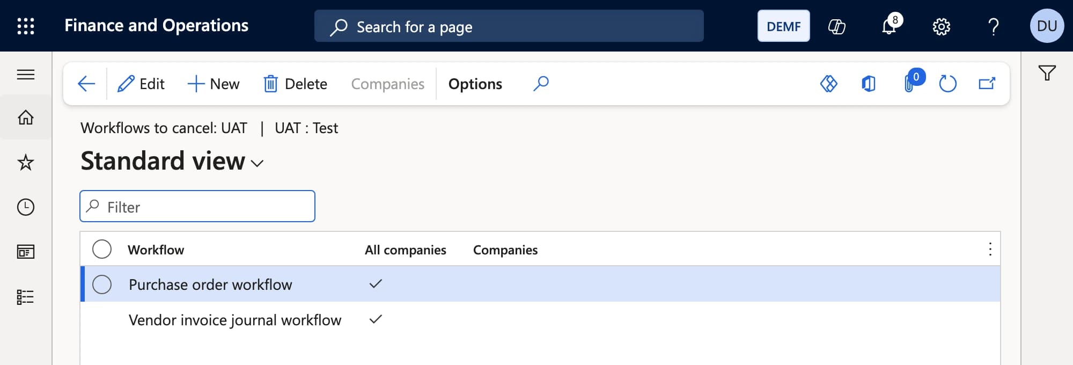This screenshot has height=365, width=1073.
Task: Go to the Home dashboard icon
Action: click(26, 117)
